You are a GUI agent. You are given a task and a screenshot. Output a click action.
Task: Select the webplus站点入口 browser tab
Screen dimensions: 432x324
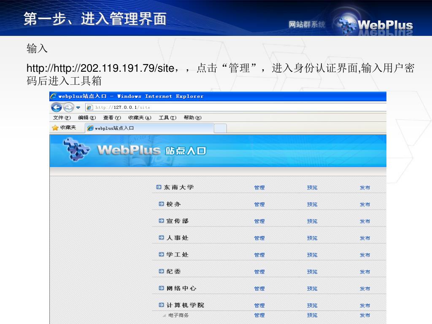coord(150,128)
